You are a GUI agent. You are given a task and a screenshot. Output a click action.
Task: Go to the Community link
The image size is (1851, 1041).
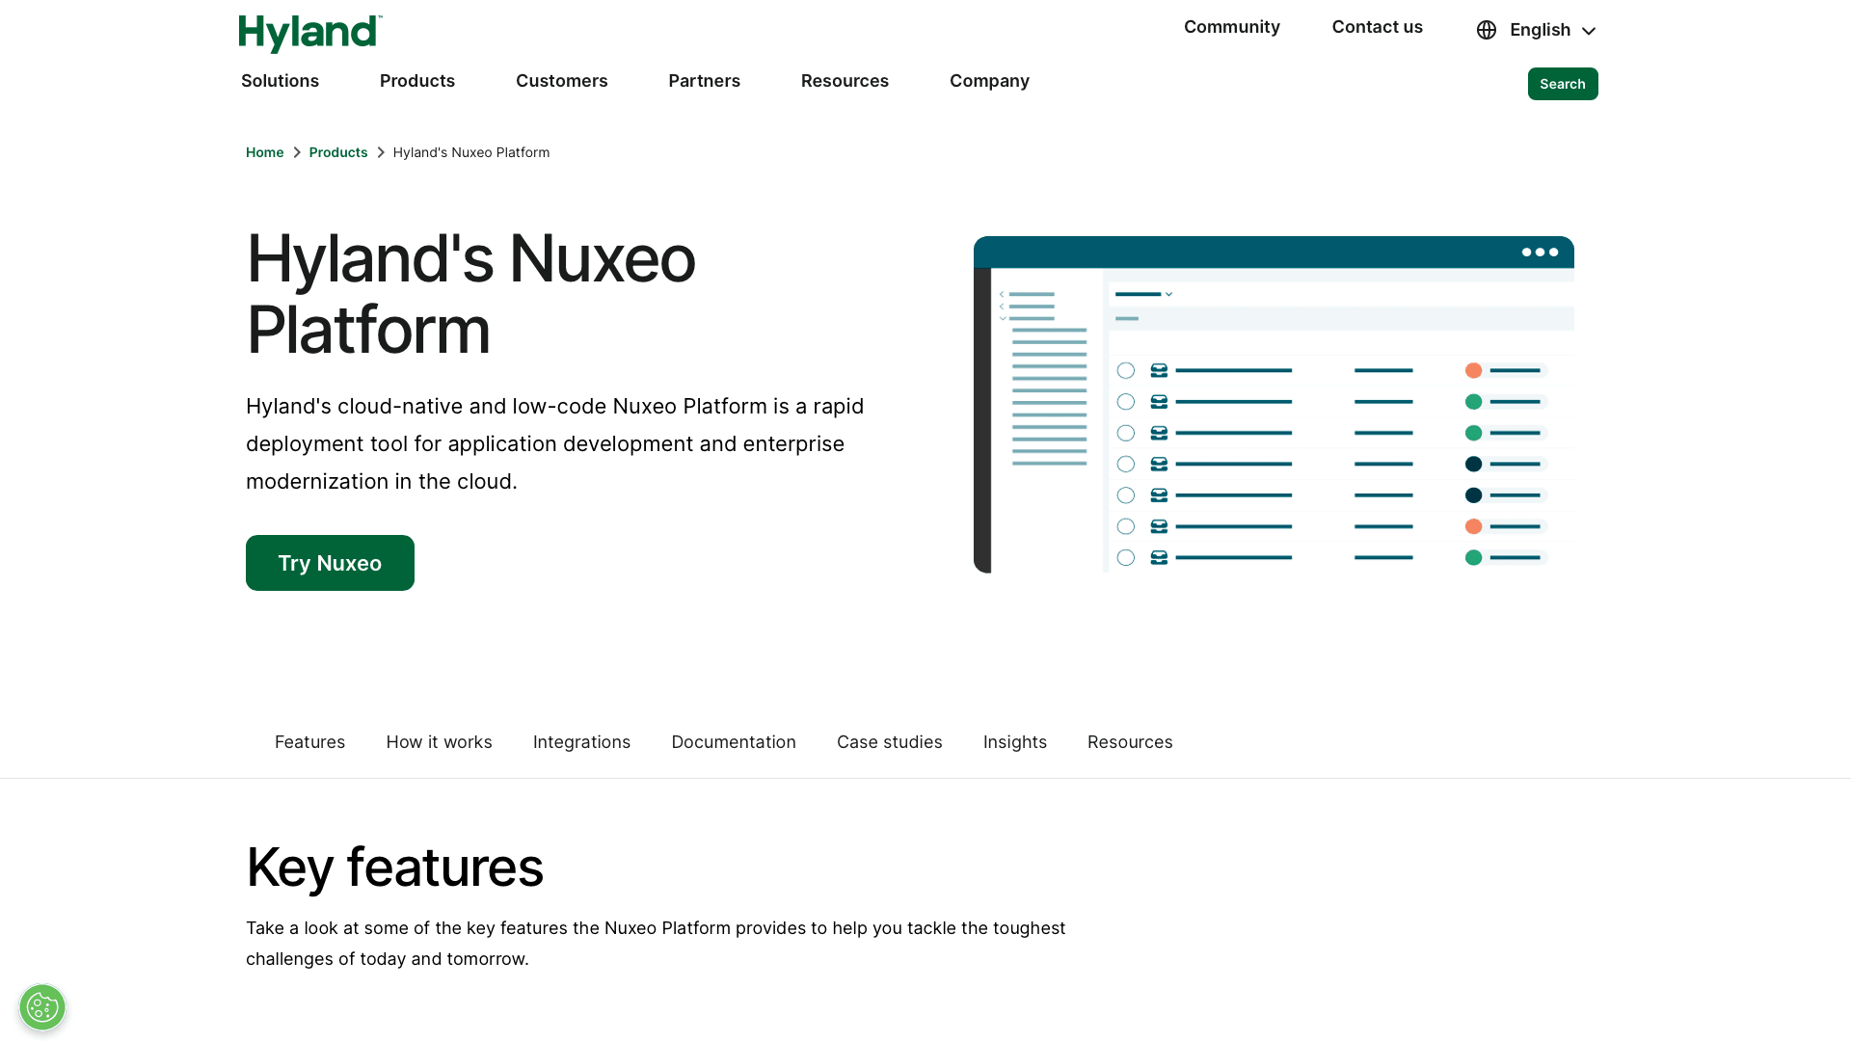tap(1232, 27)
